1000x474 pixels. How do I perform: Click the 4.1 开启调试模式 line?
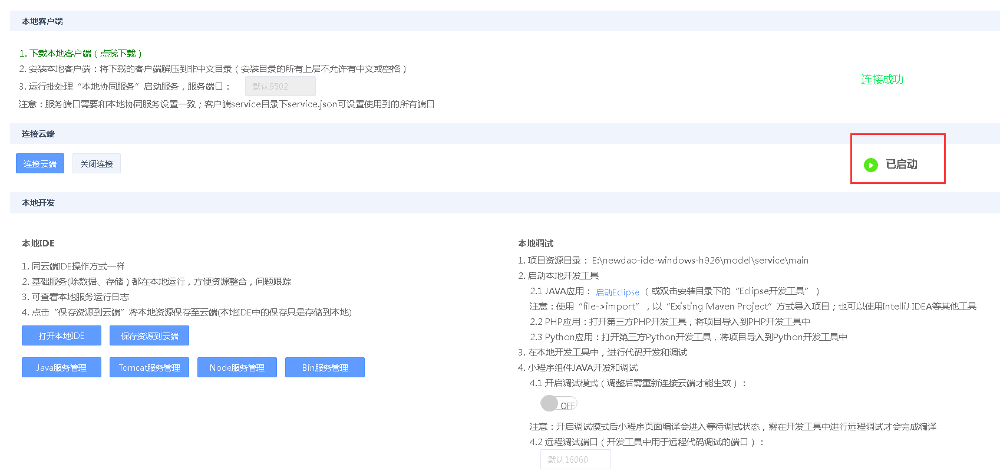638,383
